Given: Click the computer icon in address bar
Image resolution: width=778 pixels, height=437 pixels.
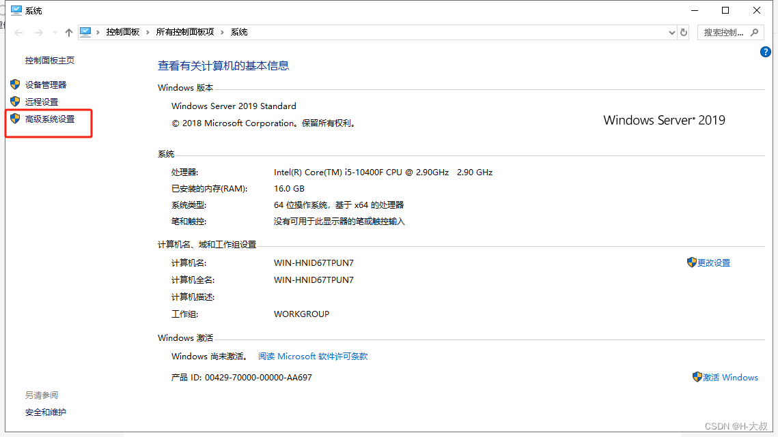Looking at the screenshot, I should (x=85, y=32).
